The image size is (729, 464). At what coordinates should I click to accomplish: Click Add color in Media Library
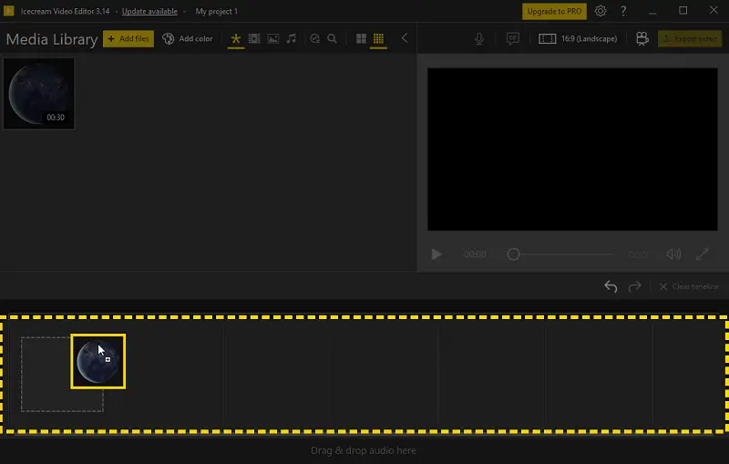coord(188,38)
